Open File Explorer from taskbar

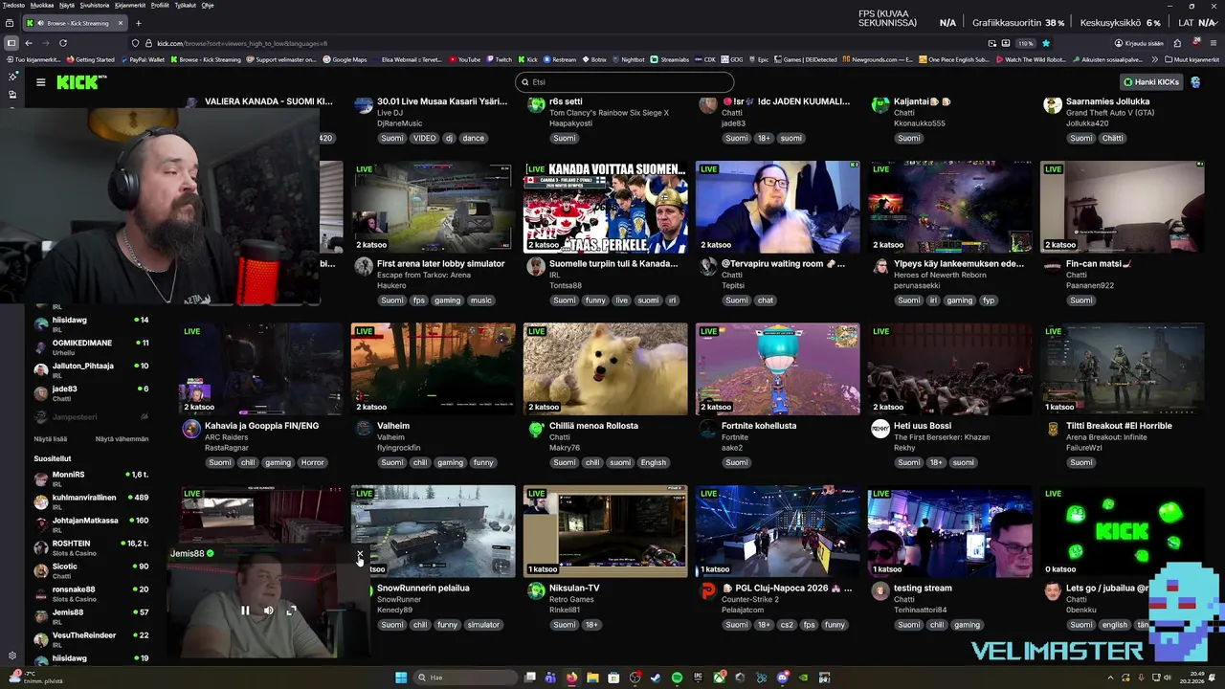point(592,678)
